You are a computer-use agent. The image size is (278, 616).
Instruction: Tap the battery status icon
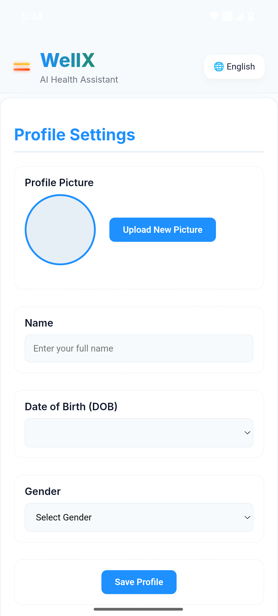251,16
